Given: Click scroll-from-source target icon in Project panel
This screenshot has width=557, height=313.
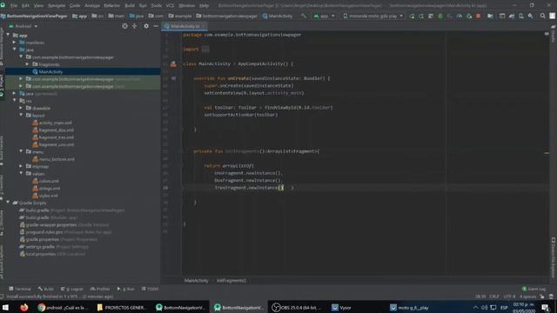Looking at the screenshot, I should click(x=124, y=26).
